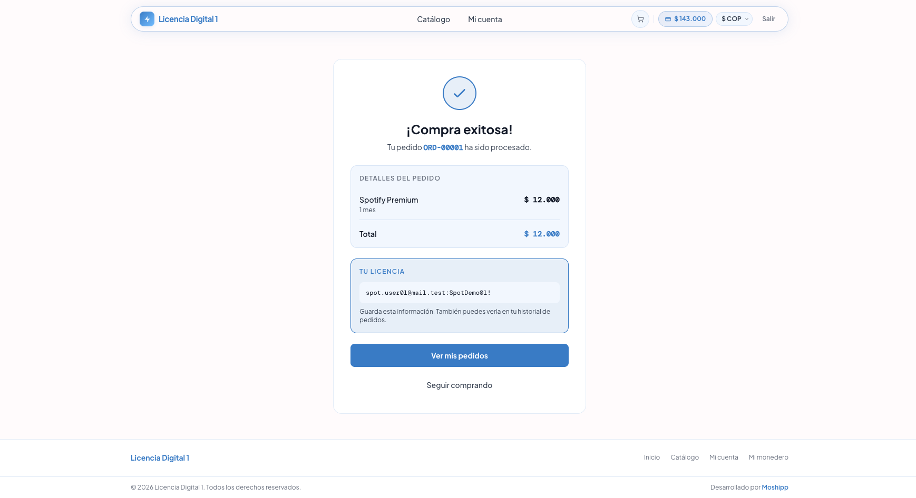Click Ver mis pedidos
This screenshot has width=916, height=498.
459,355
